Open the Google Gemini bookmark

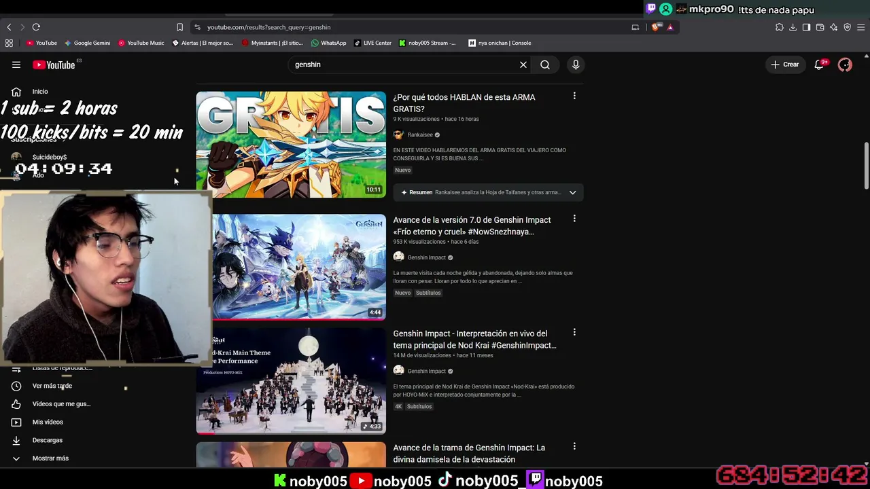(87, 43)
